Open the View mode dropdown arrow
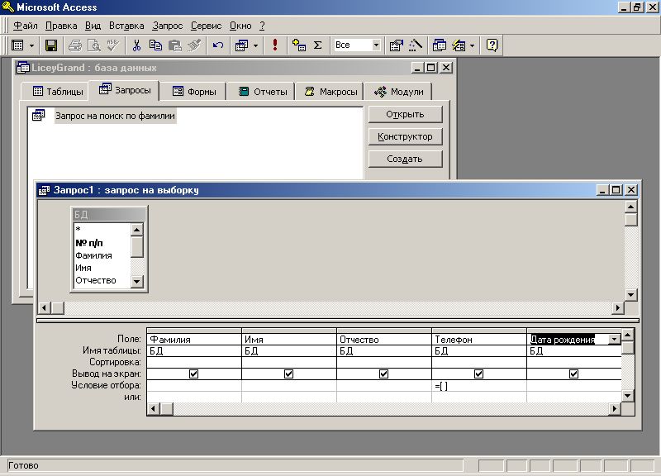The image size is (661, 476). coord(31,45)
